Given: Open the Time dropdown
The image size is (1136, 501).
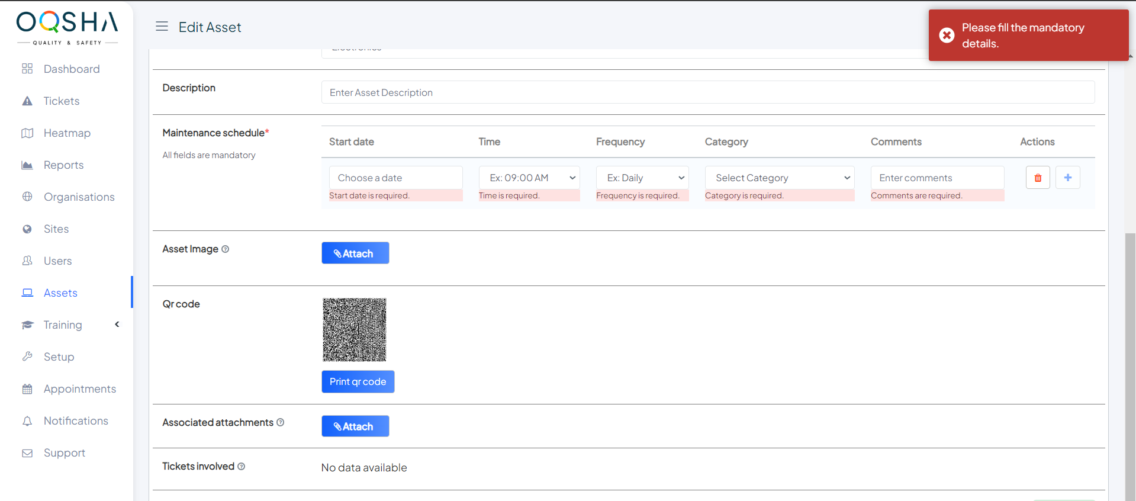Looking at the screenshot, I should [x=529, y=178].
